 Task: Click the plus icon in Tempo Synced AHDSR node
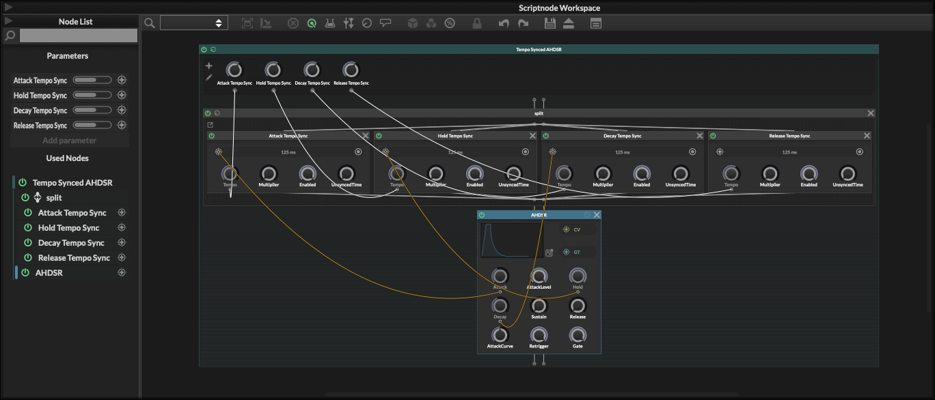coord(209,66)
